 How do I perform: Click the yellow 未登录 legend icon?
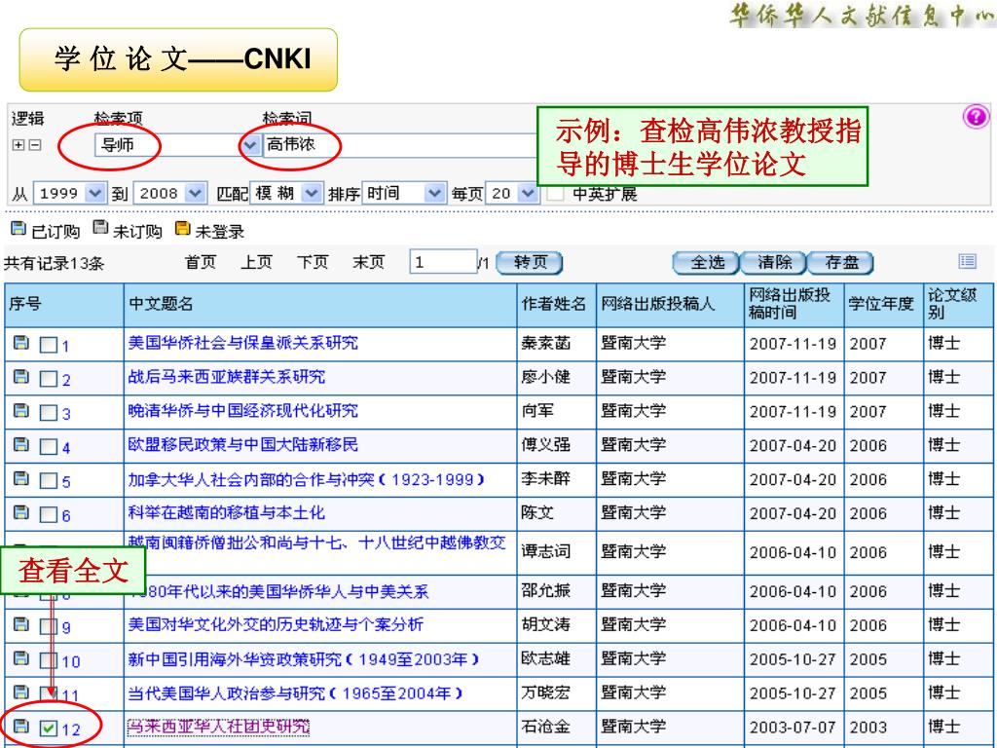point(182,228)
